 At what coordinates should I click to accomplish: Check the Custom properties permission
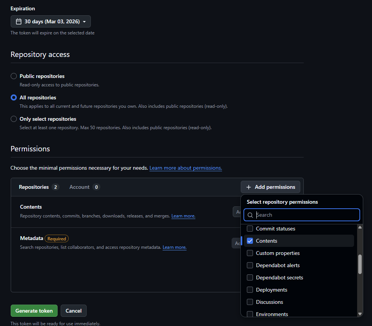point(250,253)
